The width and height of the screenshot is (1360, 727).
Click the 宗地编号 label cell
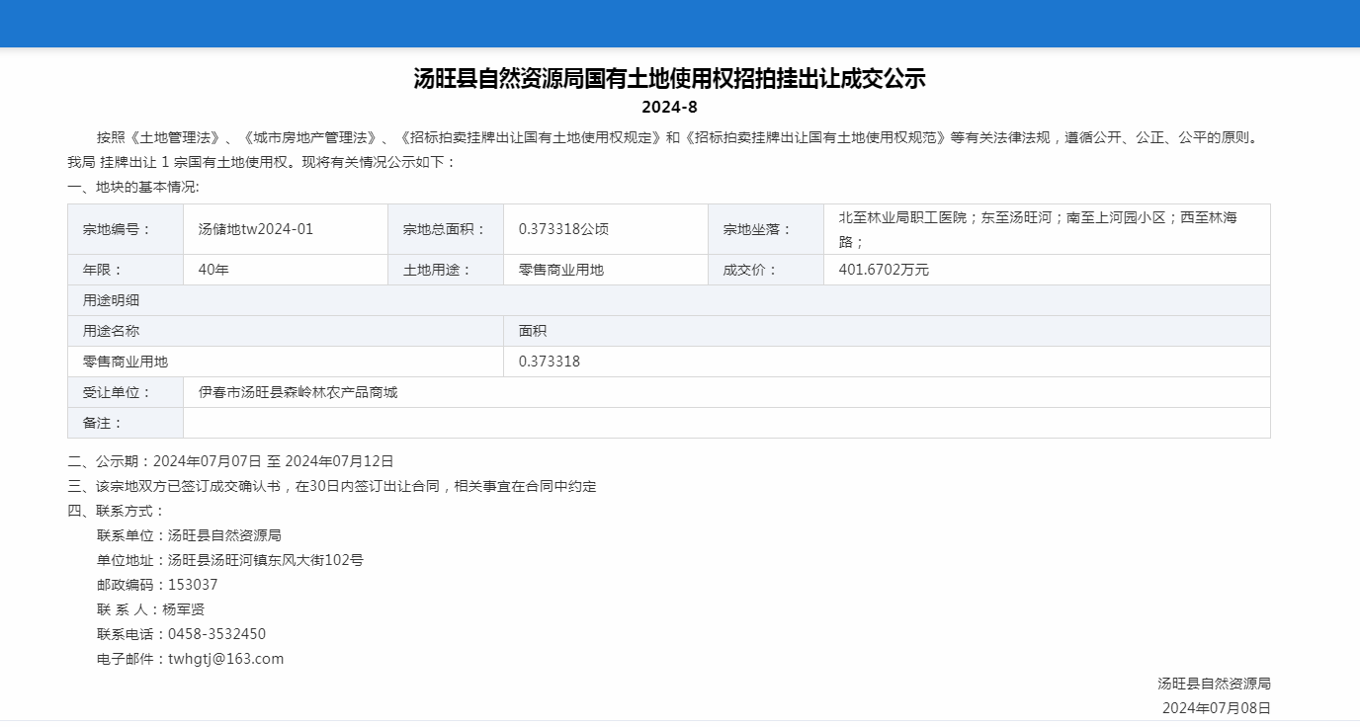(x=126, y=229)
